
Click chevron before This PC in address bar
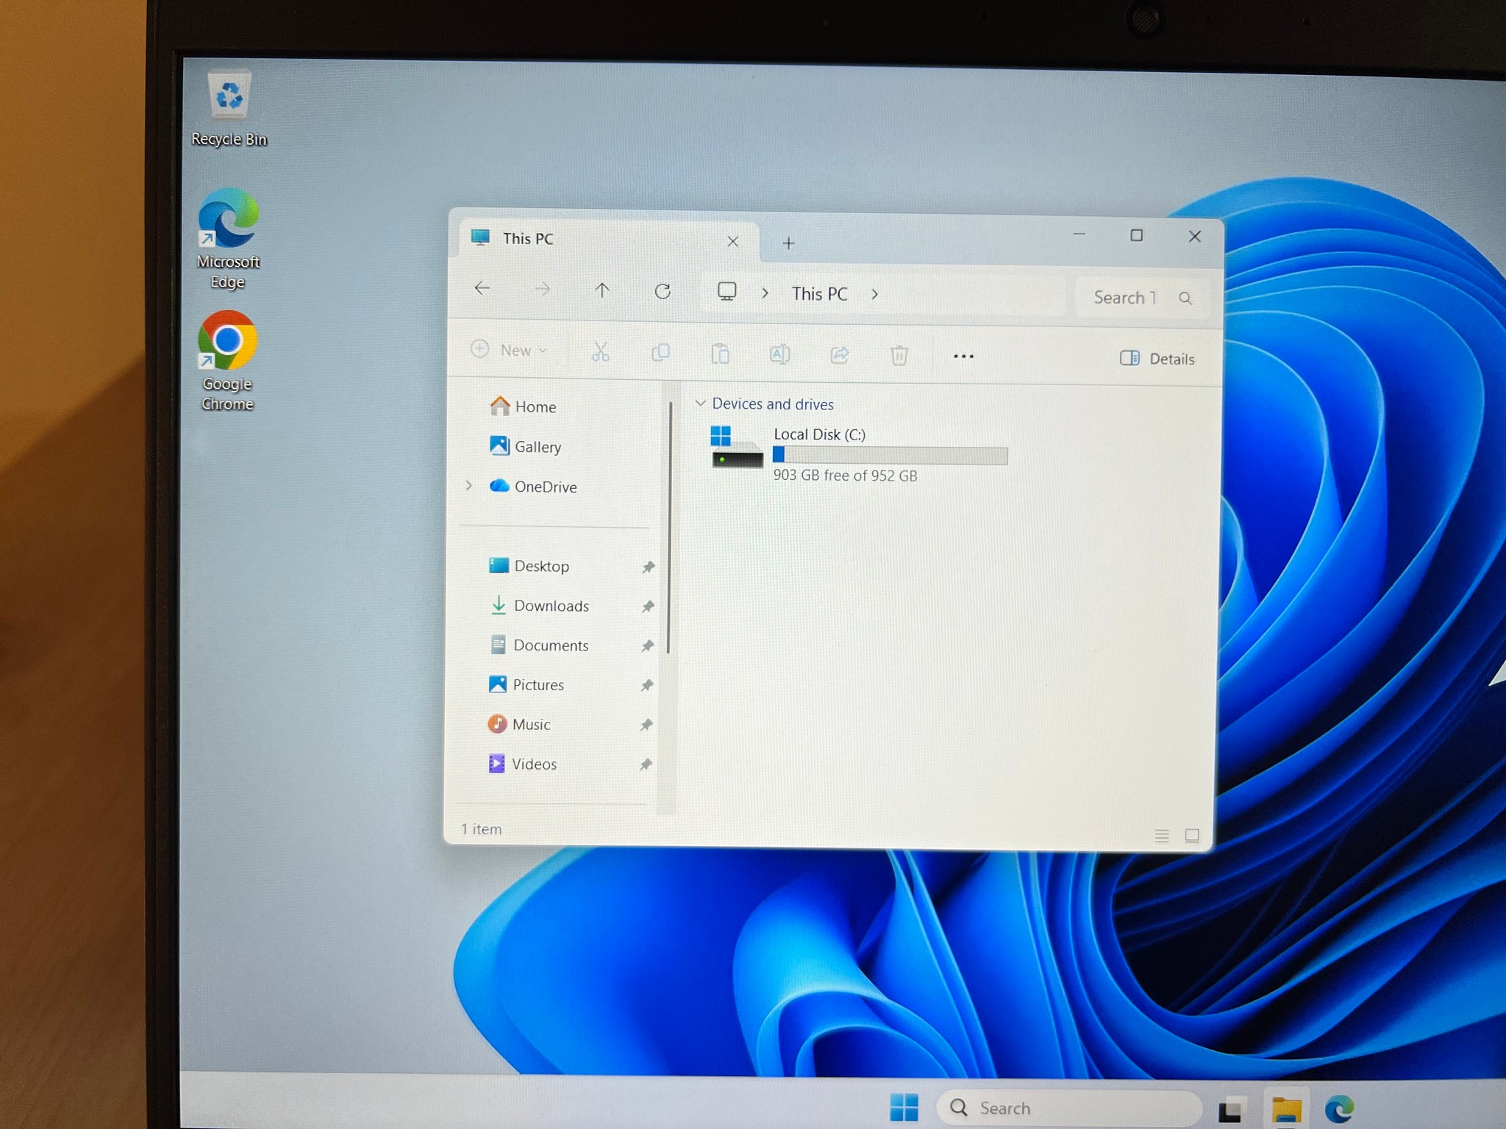[x=765, y=293]
